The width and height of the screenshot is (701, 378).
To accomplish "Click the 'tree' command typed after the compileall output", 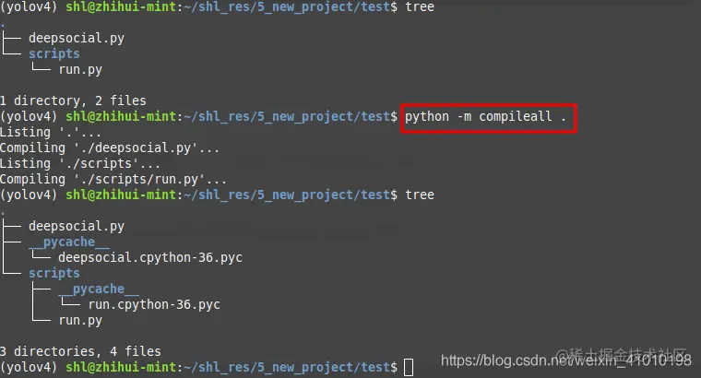I will (420, 195).
